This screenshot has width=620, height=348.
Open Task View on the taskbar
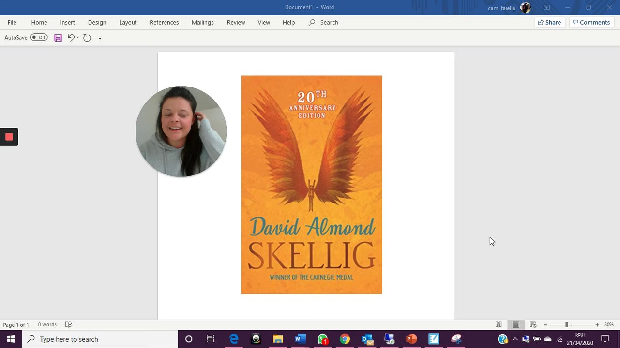(x=211, y=339)
